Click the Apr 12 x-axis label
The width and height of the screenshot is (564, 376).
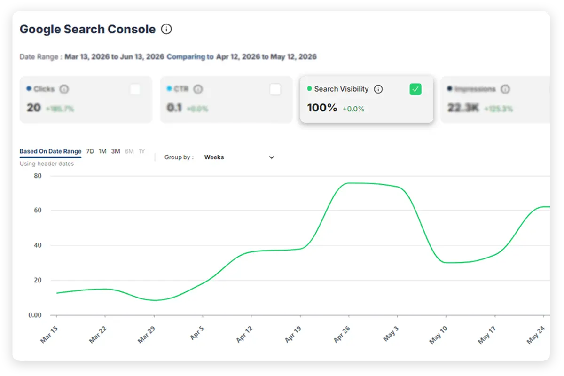tap(244, 334)
